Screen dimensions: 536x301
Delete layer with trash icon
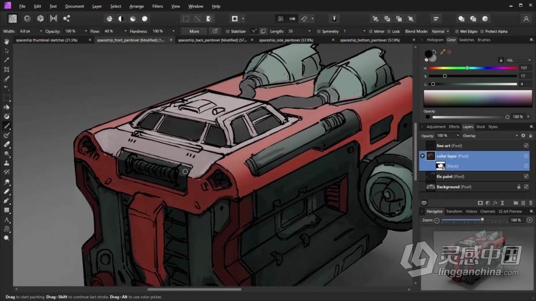(x=531, y=203)
